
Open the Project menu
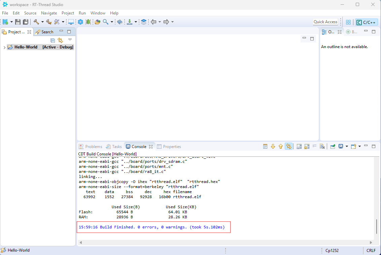68,13
